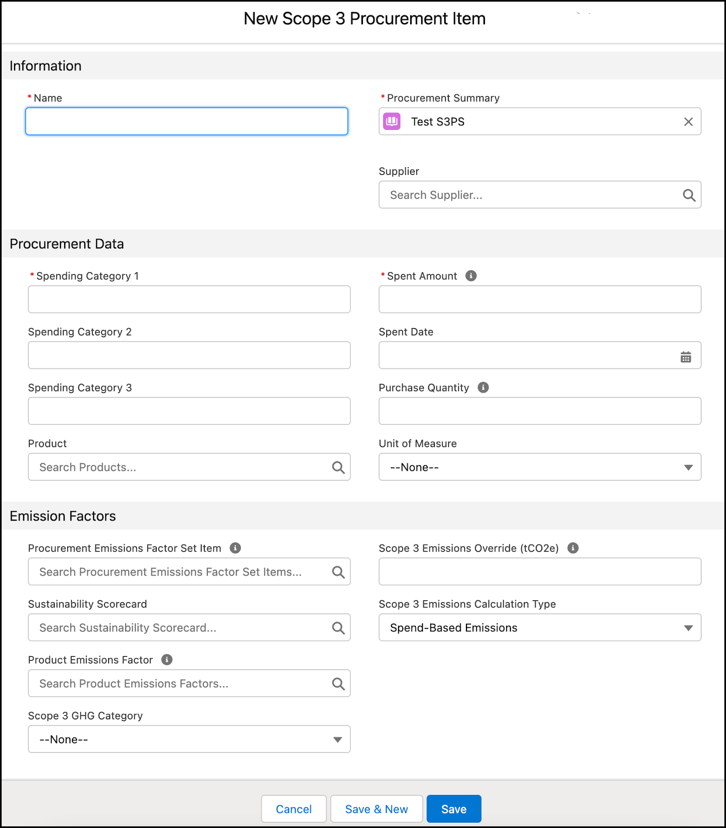Click the Save & New button

(376, 809)
